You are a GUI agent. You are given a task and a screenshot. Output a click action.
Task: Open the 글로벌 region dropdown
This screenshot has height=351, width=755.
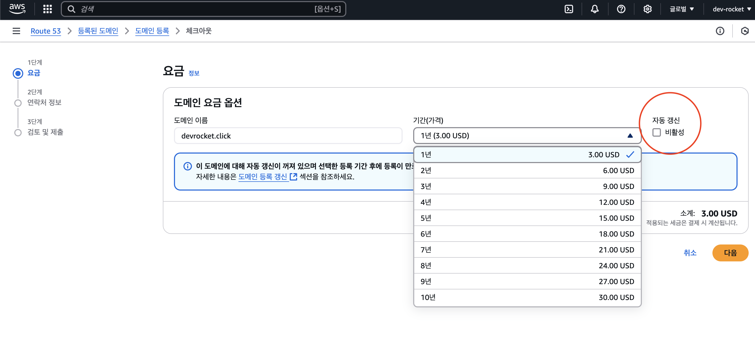682,9
